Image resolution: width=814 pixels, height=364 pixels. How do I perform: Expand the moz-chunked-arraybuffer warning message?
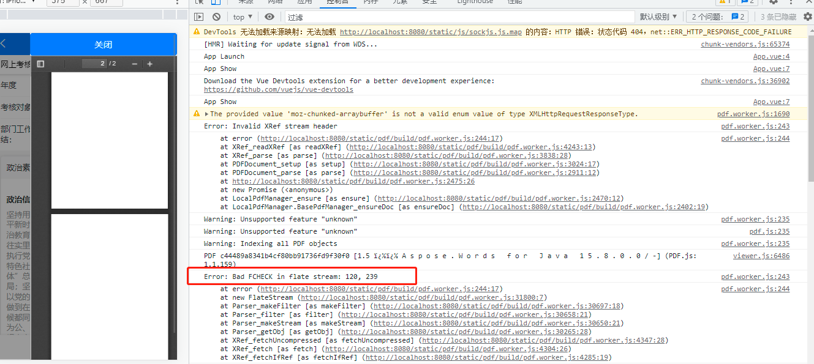pyautogui.click(x=206, y=114)
